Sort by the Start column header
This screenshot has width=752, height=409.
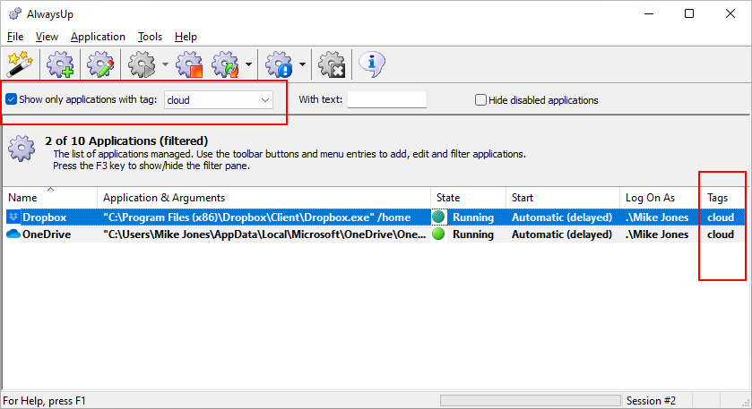(x=563, y=198)
